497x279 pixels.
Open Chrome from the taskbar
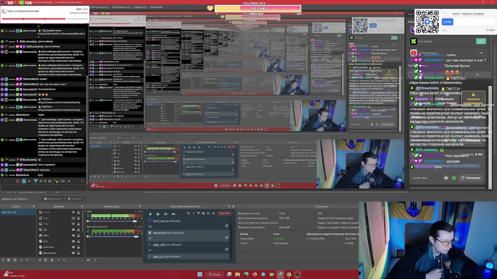point(289,274)
